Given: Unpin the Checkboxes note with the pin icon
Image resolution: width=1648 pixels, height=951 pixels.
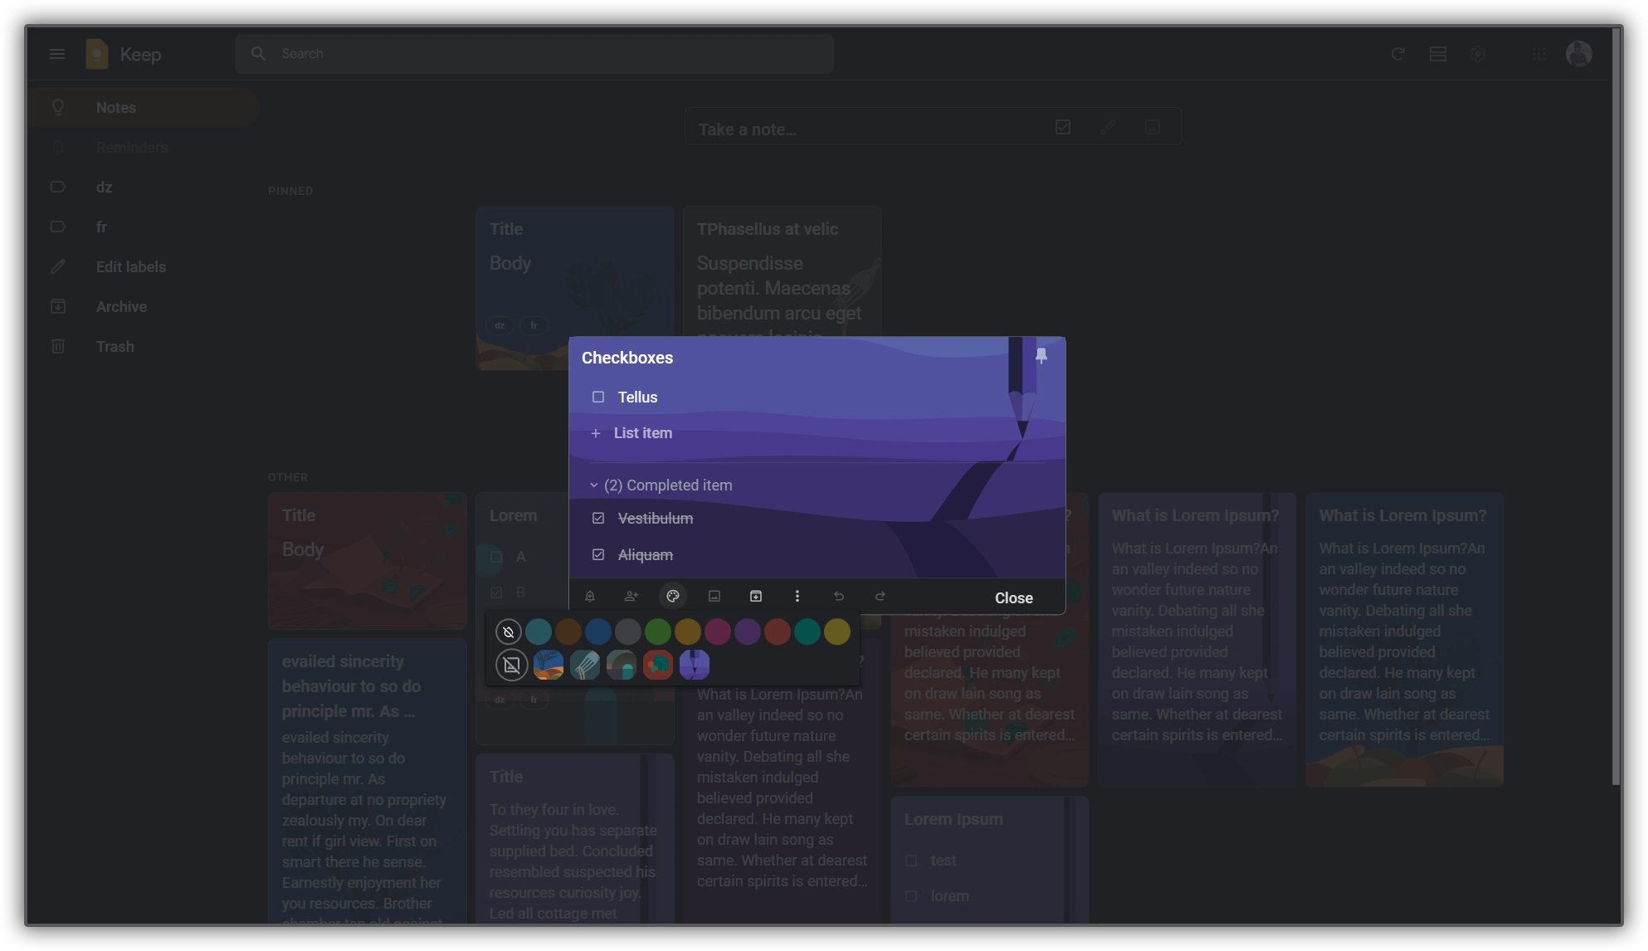Looking at the screenshot, I should pos(1041,356).
